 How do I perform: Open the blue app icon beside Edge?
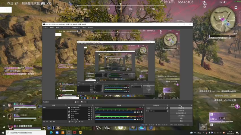tap(57, 133)
